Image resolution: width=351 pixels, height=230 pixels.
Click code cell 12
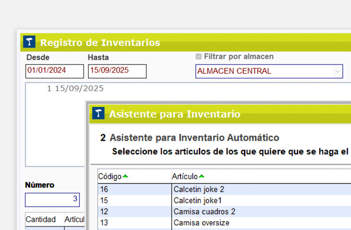click(x=135, y=212)
